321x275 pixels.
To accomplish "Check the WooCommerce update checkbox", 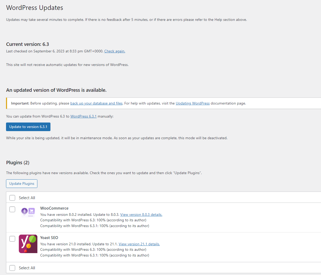I will pos(12,209).
